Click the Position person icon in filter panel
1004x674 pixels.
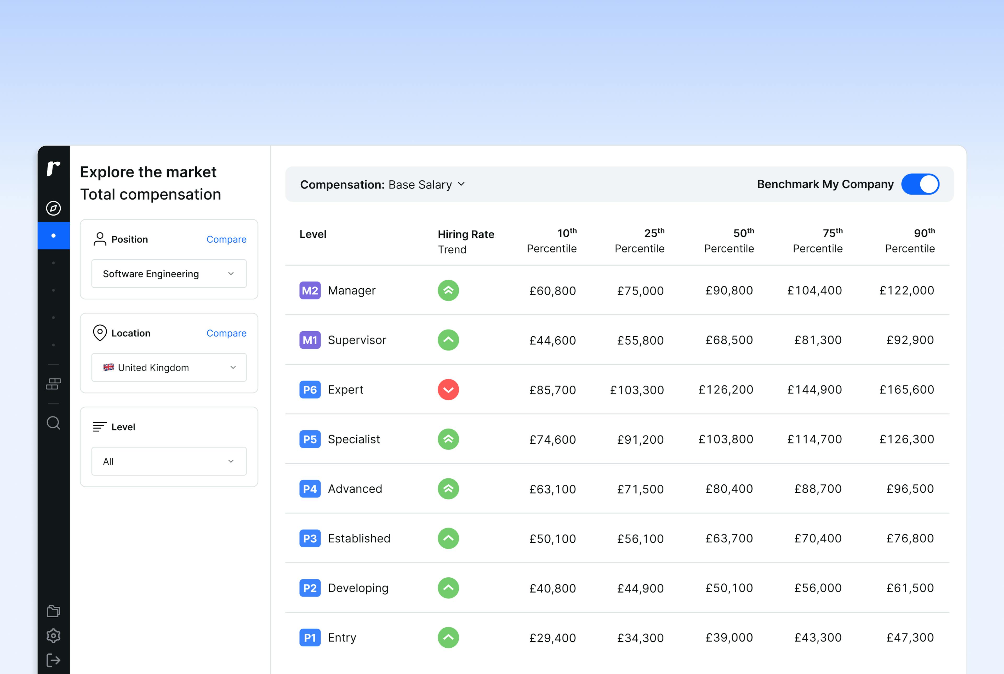click(x=100, y=239)
